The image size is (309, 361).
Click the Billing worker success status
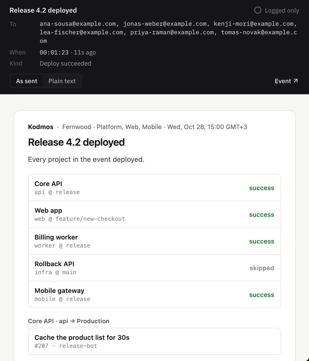[262, 242]
